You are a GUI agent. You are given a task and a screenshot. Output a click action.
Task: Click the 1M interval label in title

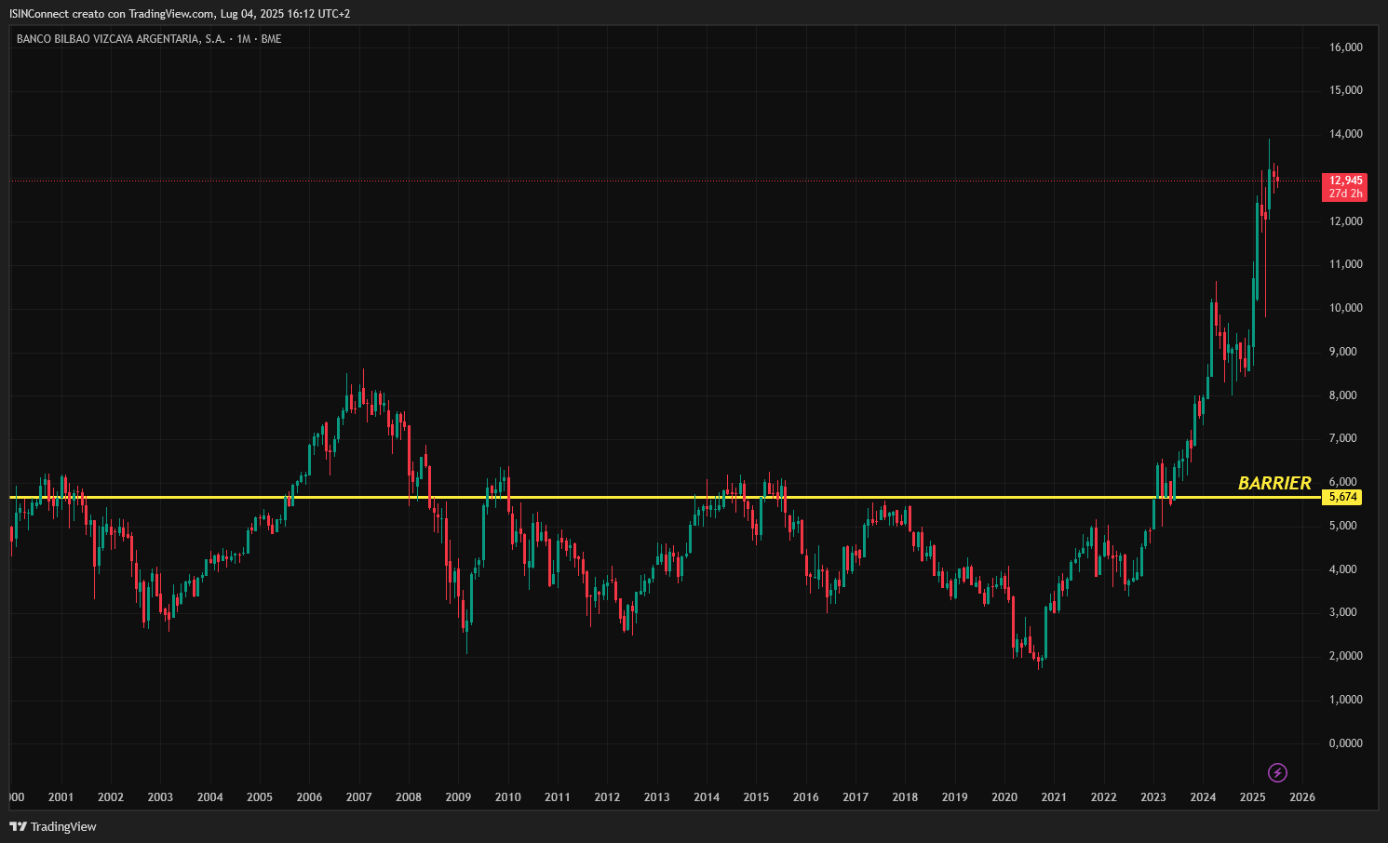coord(244,39)
